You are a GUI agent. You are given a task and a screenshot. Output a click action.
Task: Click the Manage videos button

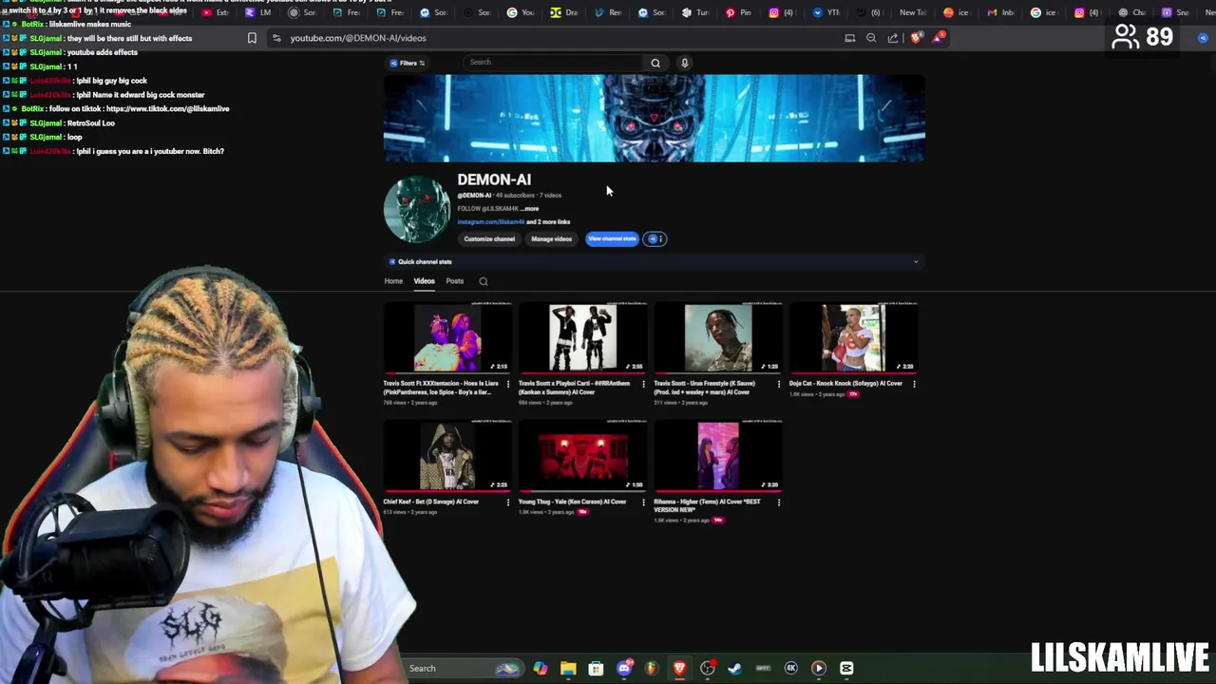pos(551,238)
